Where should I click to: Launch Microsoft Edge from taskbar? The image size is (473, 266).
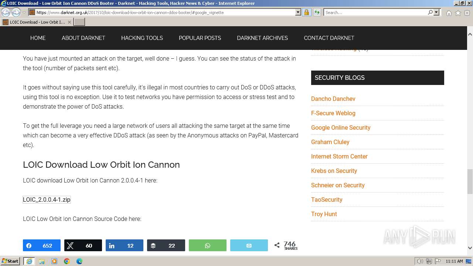click(79, 261)
